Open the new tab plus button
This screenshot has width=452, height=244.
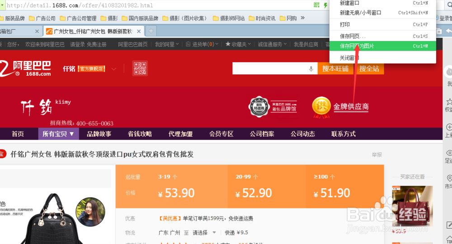point(151,31)
